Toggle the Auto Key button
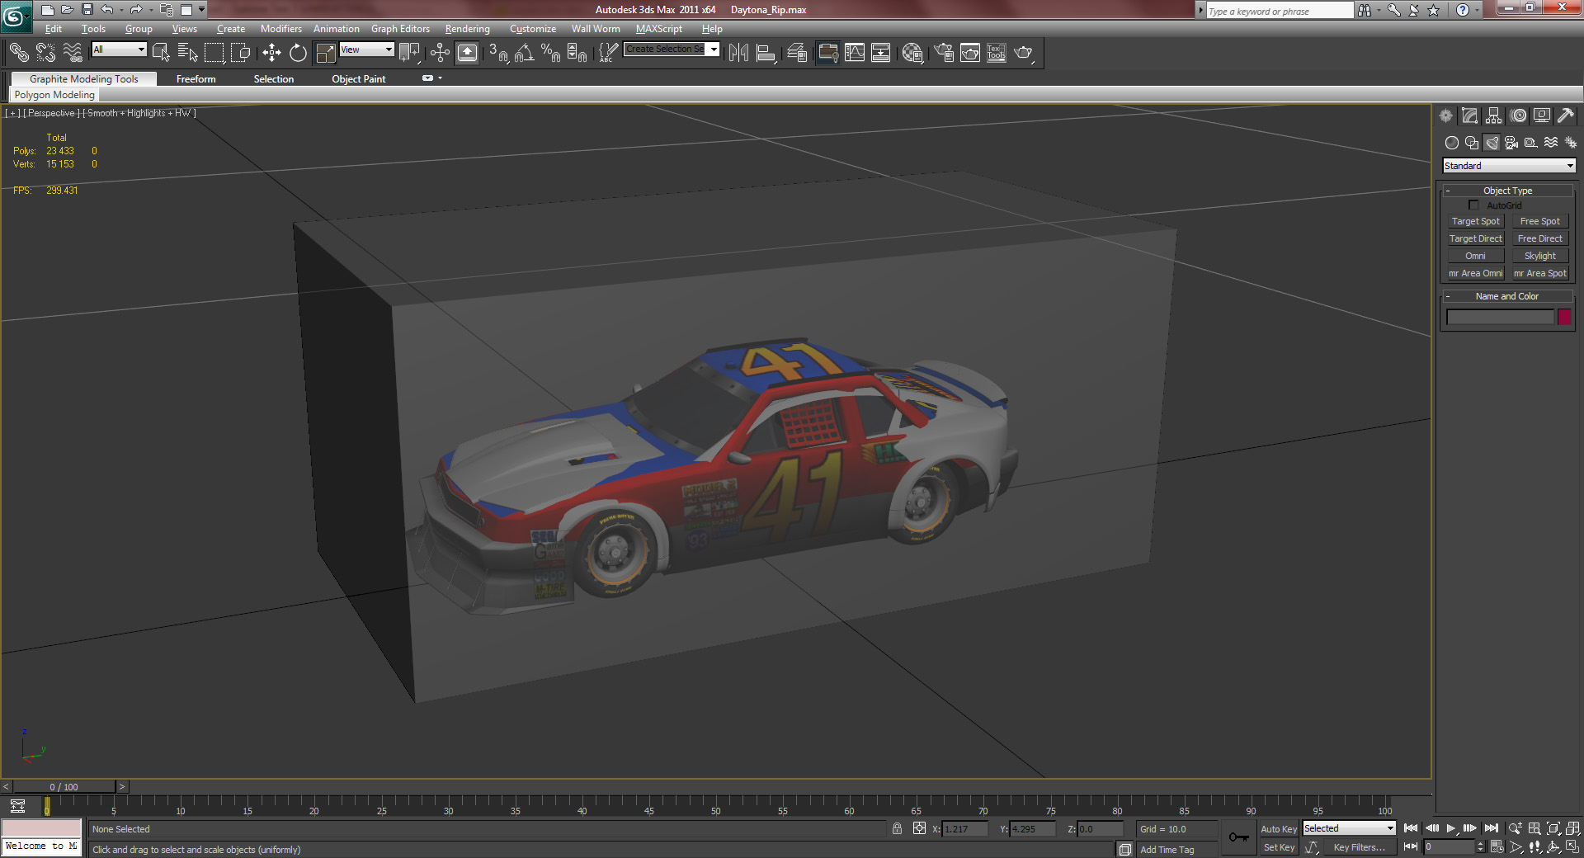This screenshot has height=858, width=1584. coord(1279,829)
